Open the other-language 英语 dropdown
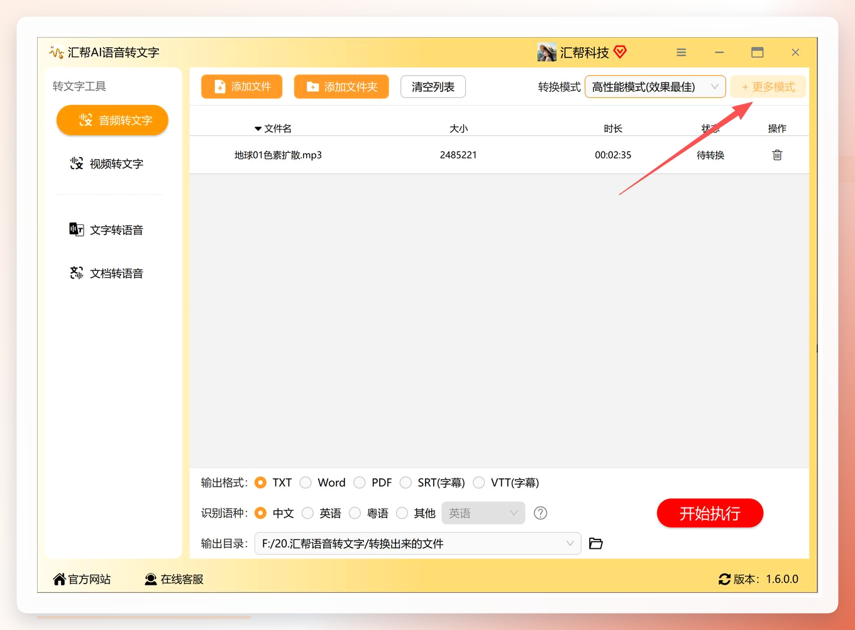 [483, 513]
